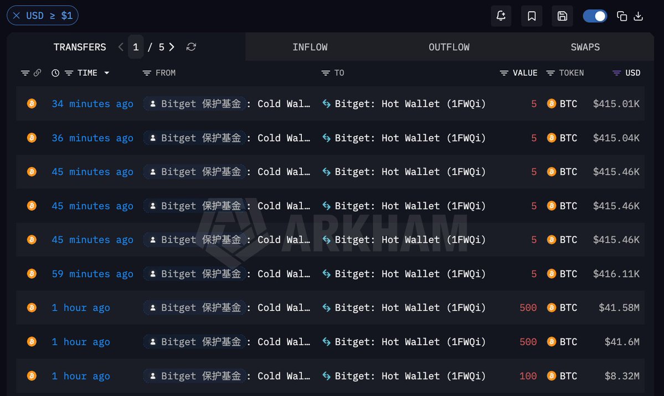This screenshot has height=396, width=664.
Task: Open Bitget Hot Wallet recipient in 36 minutes row
Action: click(x=410, y=138)
